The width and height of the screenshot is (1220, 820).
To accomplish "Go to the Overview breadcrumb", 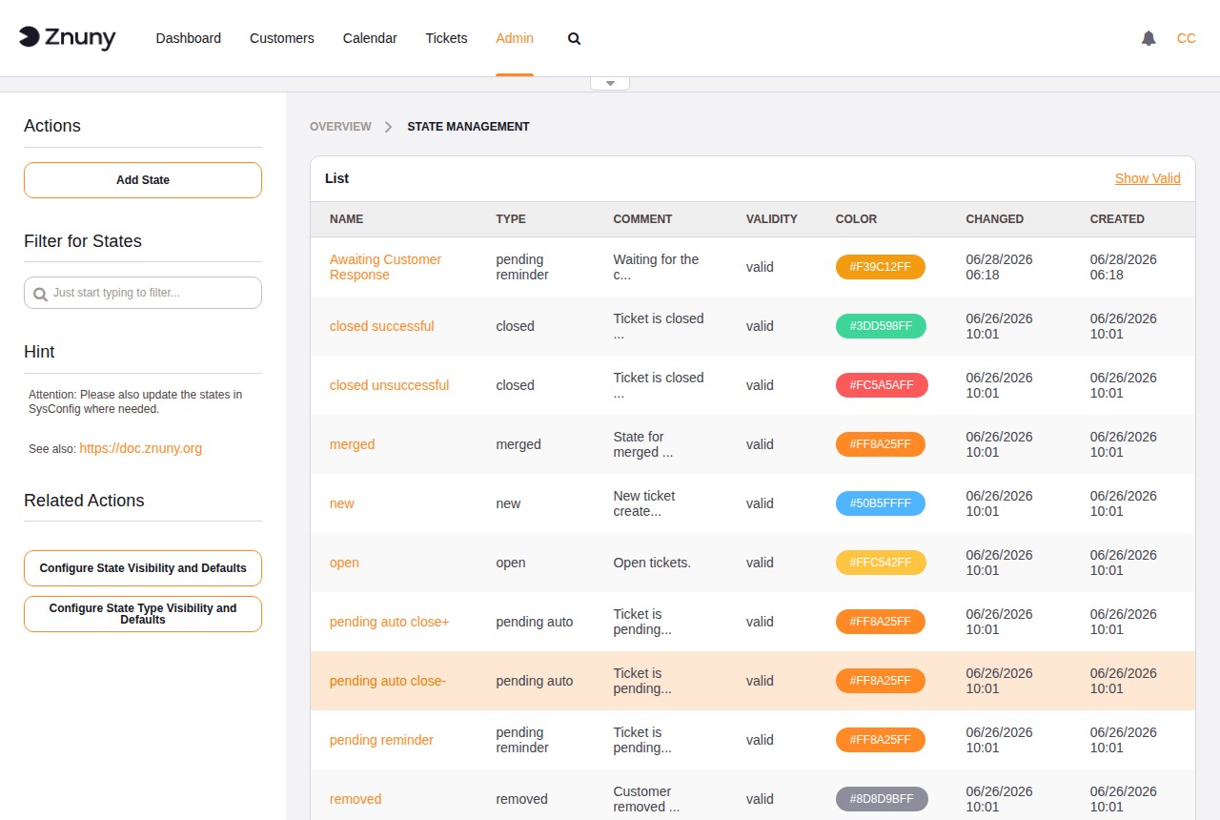I will pos(340,126).
